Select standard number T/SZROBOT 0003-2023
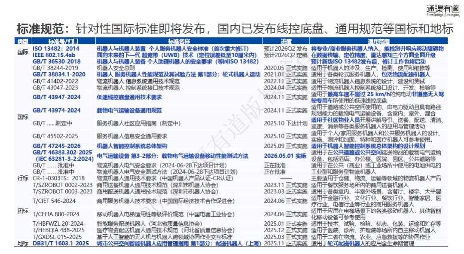This screenshot has width=464, height=254. [x=63, y=192]
